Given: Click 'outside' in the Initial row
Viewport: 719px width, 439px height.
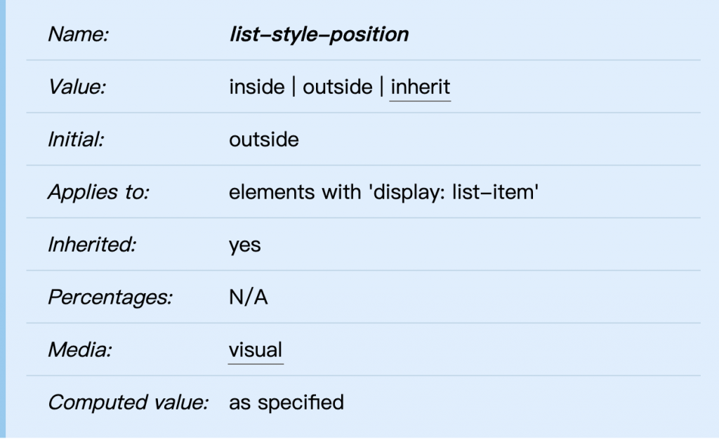Looking at the screenshot, I should [x=263, y=140].
